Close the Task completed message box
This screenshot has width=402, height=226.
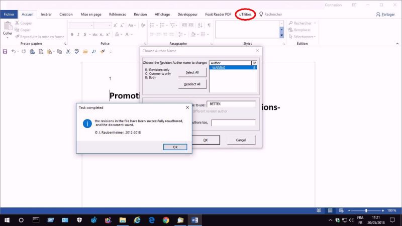tap(187, 107)
